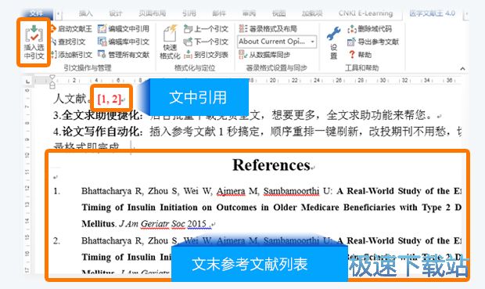Open 编辑文中引用 edit in-text citation

coord(124,29)
